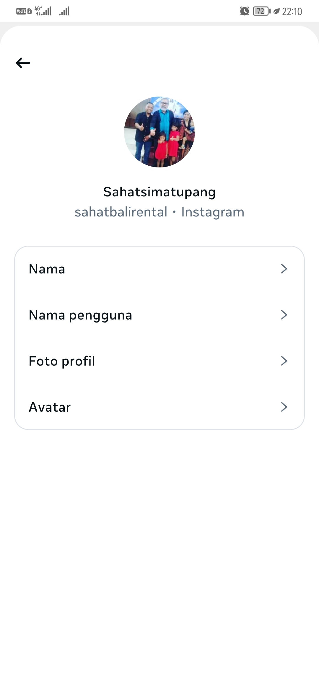Tap the back arrow icon
The image size is (319, 691).
click(23, 63)
